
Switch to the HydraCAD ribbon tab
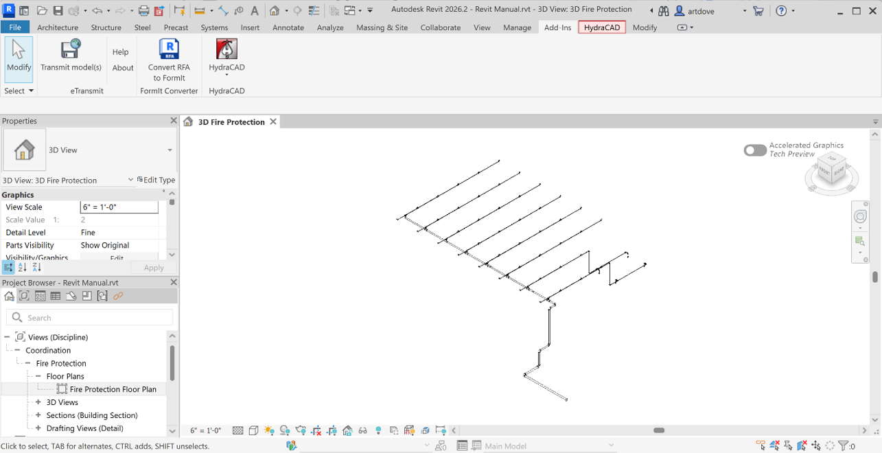pyautogui.click(x=602, y=27)
